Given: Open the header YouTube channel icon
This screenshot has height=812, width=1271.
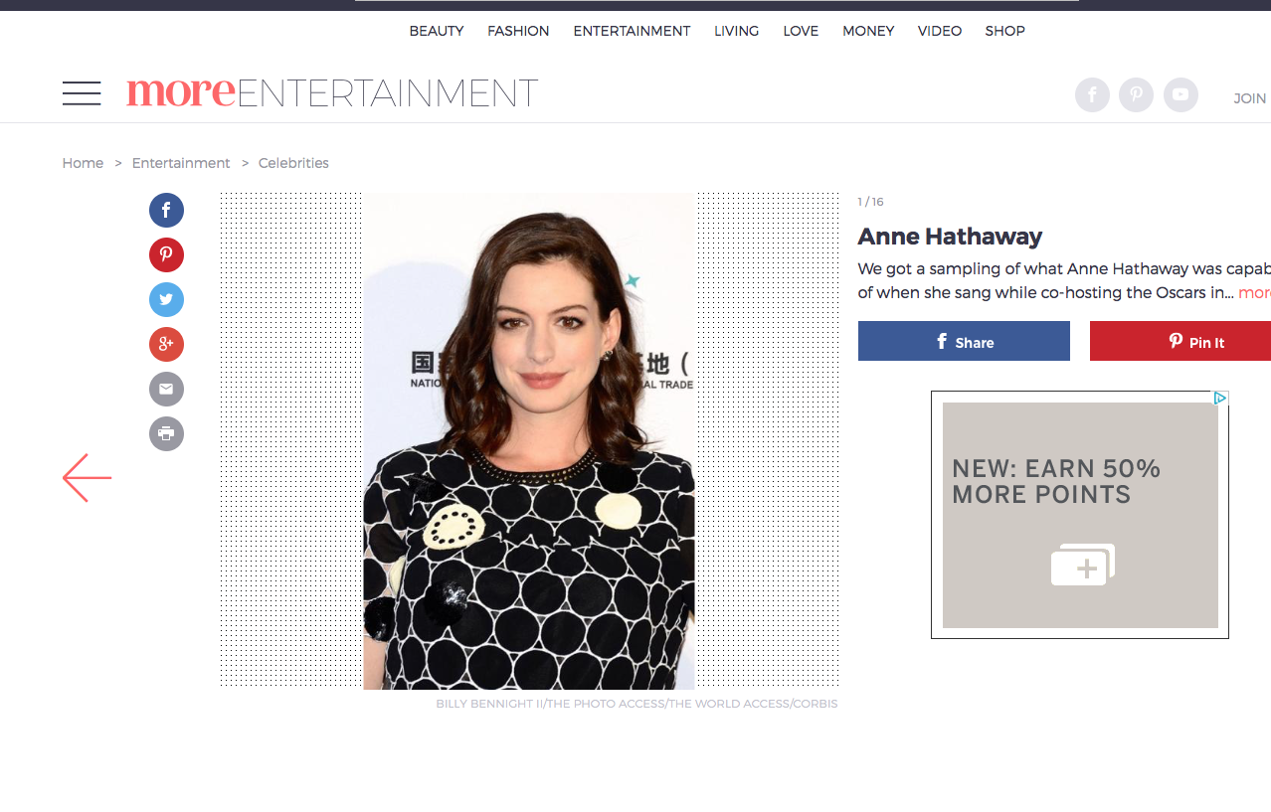Looking at the screenshot, I should pos(1180,95).
